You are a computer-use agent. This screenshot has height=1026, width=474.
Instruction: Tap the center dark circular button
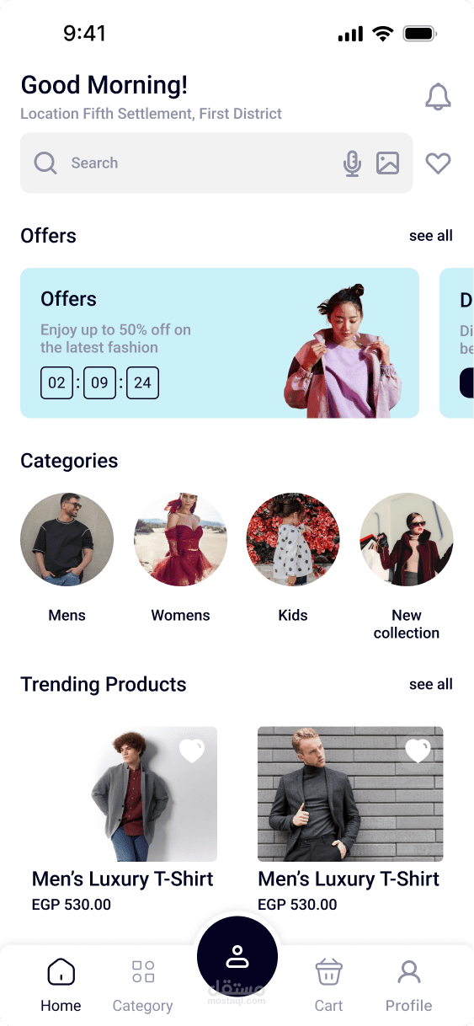pyautogui.click(x=237, y=956)
